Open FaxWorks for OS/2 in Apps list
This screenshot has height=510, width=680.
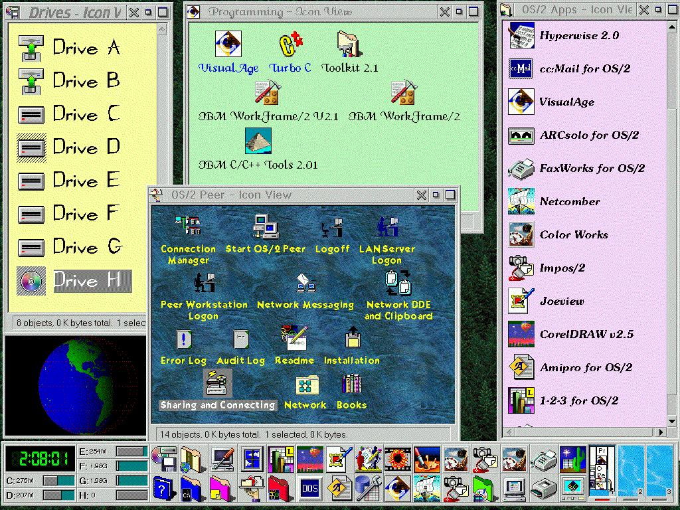click(x=521, y=169)
